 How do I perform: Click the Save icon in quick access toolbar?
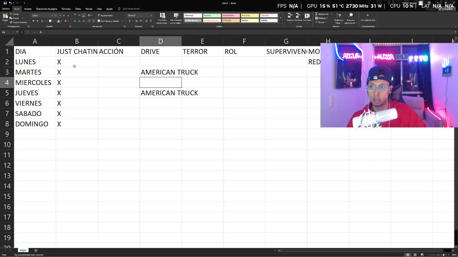coord(5,3)
